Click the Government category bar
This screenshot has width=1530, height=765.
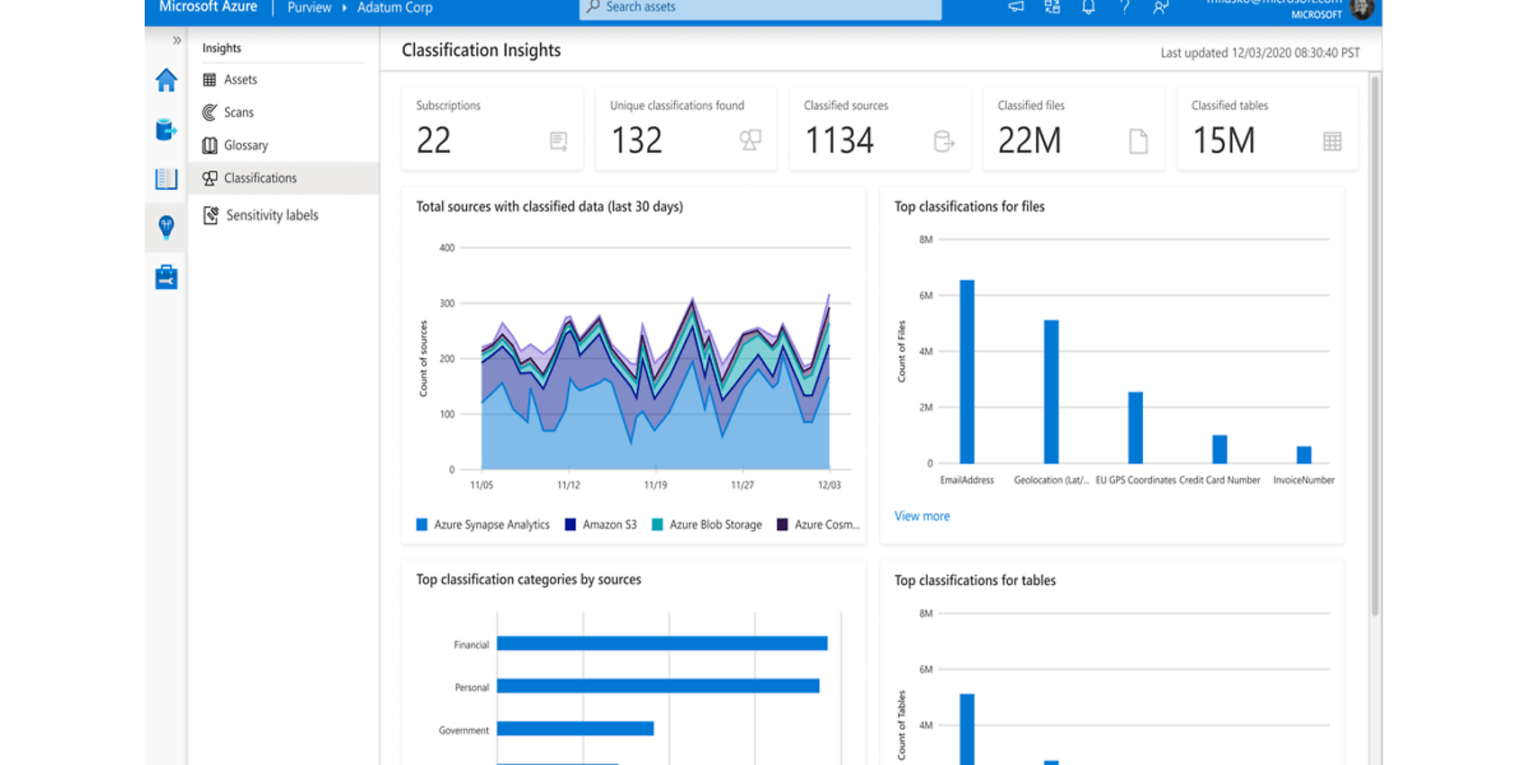click(575, 729)
